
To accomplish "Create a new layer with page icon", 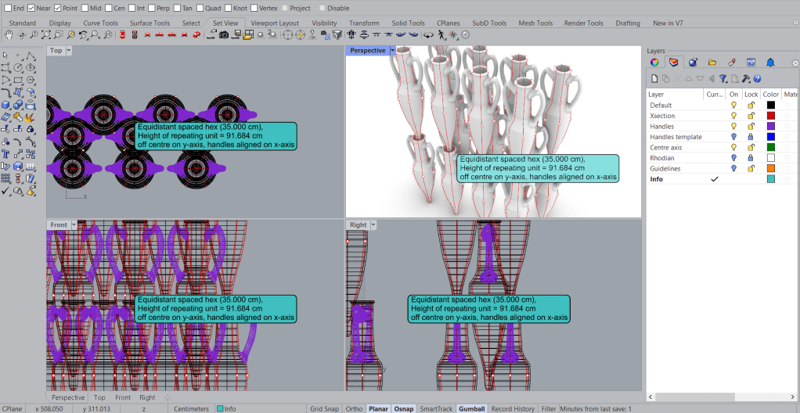I will [x=654, y=79].
